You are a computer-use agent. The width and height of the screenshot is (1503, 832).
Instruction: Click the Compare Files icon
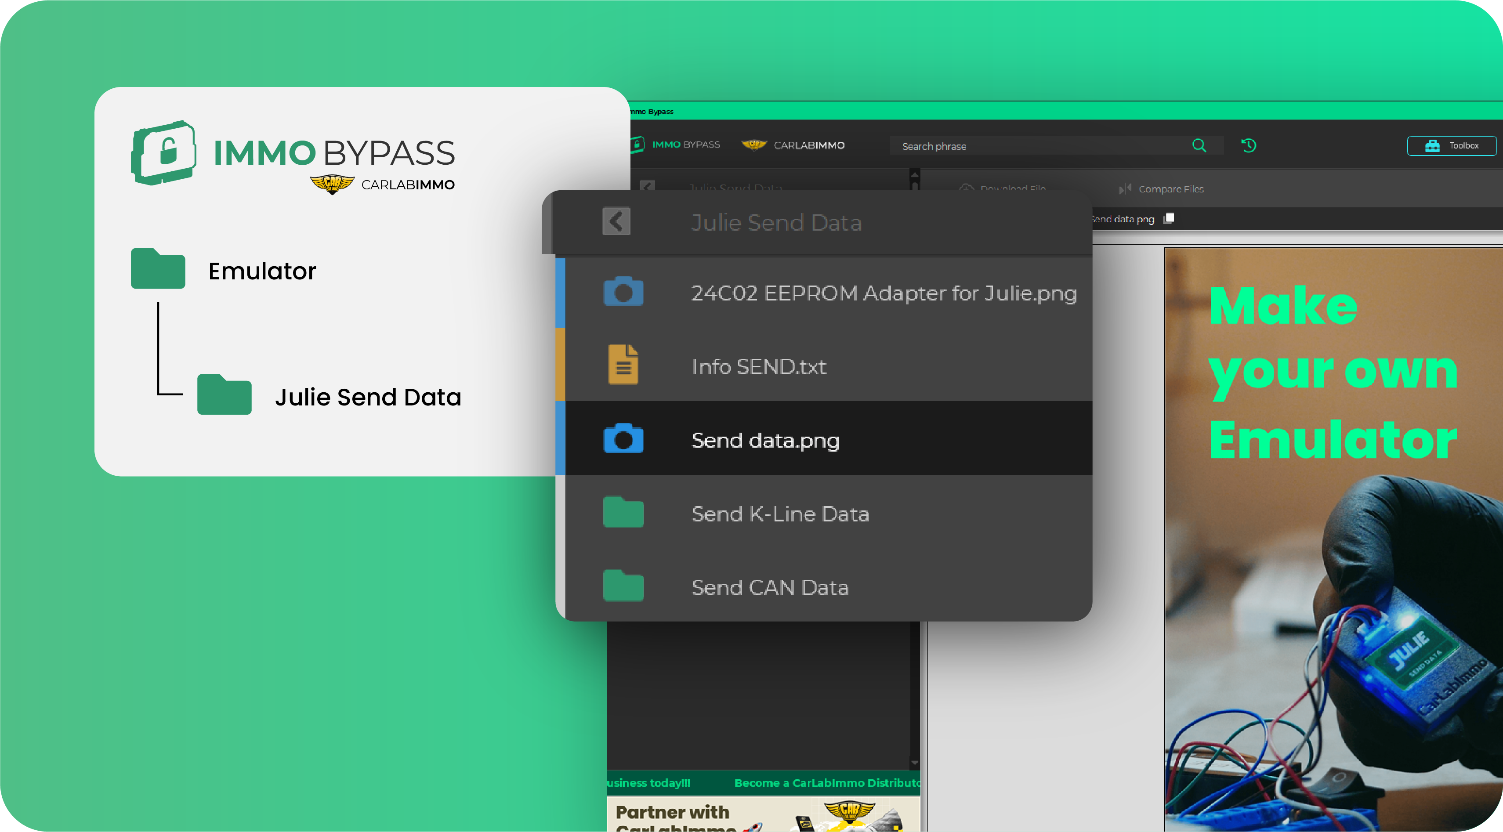pos(1125,189)
